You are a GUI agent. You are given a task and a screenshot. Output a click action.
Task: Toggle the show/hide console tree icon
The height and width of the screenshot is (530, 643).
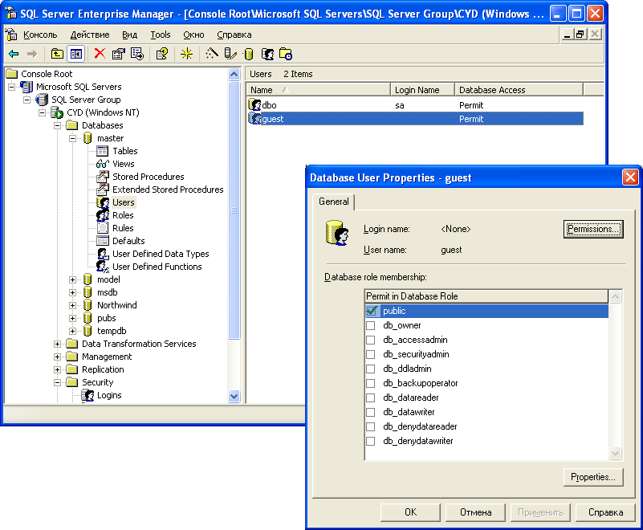coord(76,54)
